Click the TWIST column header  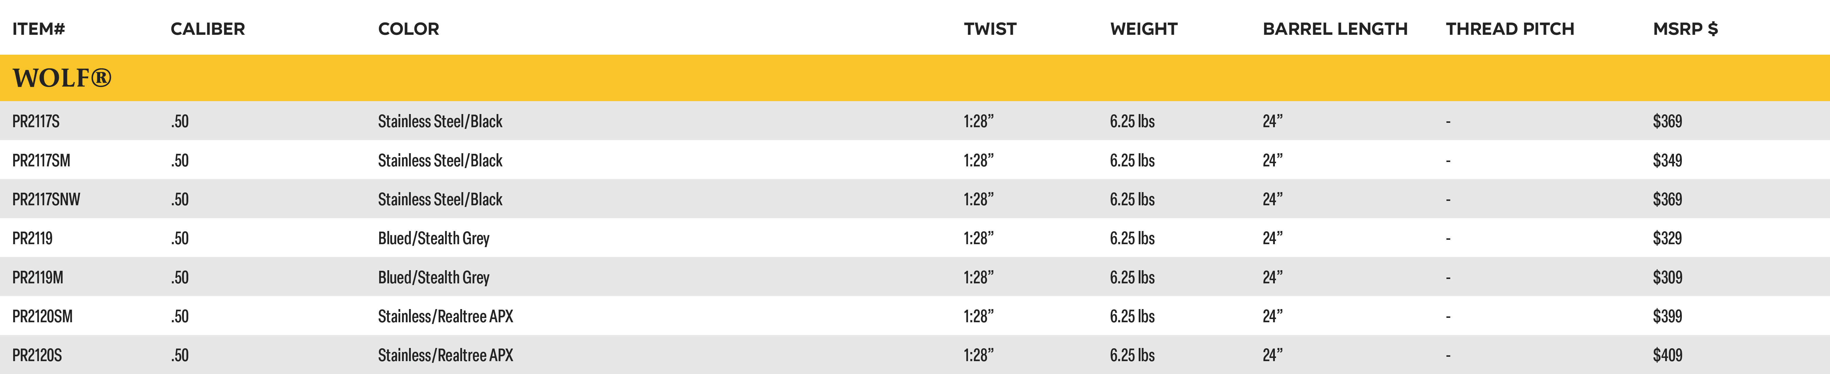click(x=990, y=29)
